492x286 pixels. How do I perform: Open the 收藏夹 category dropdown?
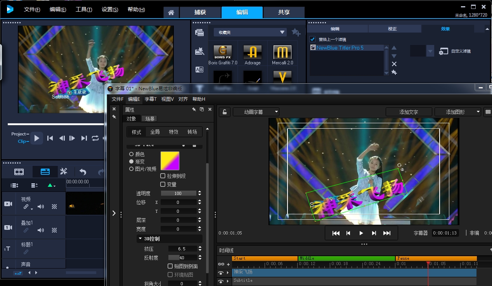(250, 32)
